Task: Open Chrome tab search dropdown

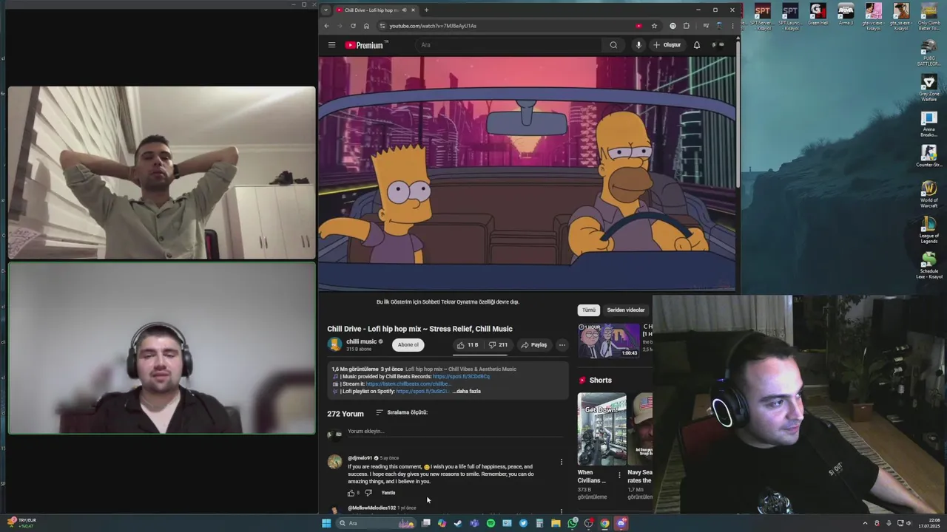Action: click(326, 10)
